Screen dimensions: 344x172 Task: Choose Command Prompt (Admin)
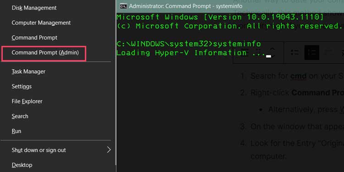pos(45,53)
